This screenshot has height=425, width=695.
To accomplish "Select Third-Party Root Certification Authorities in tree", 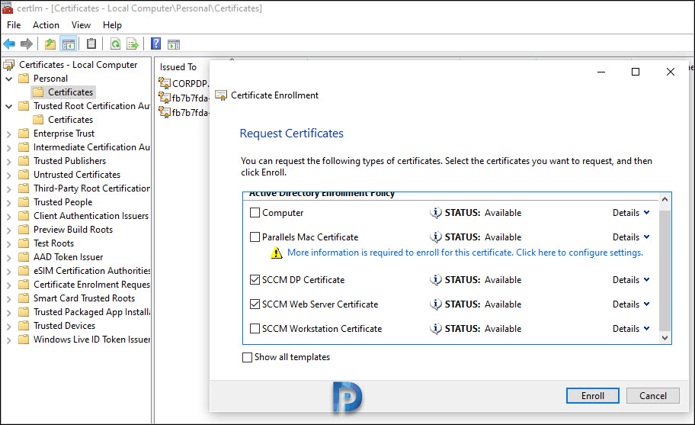I will [x=91, y=188].
